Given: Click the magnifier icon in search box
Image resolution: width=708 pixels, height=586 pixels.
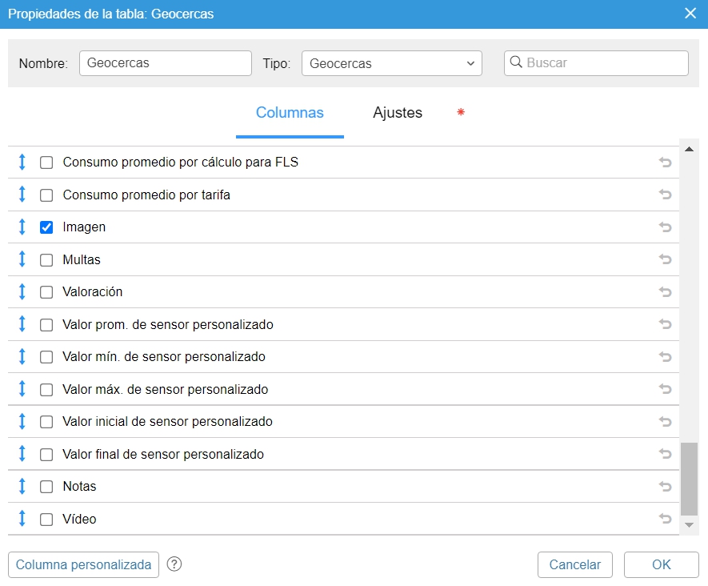Looking at the screenshot, I should (x=516, y=62).
